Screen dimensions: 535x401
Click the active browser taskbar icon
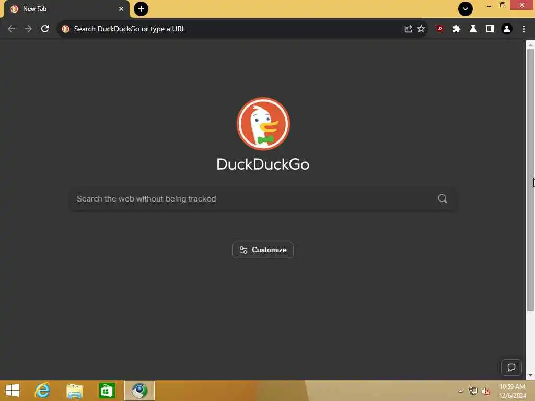(x=139, y=391)
